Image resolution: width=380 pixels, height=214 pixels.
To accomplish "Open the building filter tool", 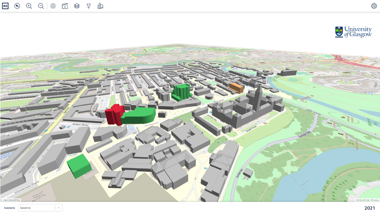I will pos(89,6).
